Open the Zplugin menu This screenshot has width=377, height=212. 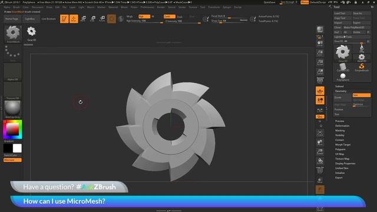[x=227, y=7]
